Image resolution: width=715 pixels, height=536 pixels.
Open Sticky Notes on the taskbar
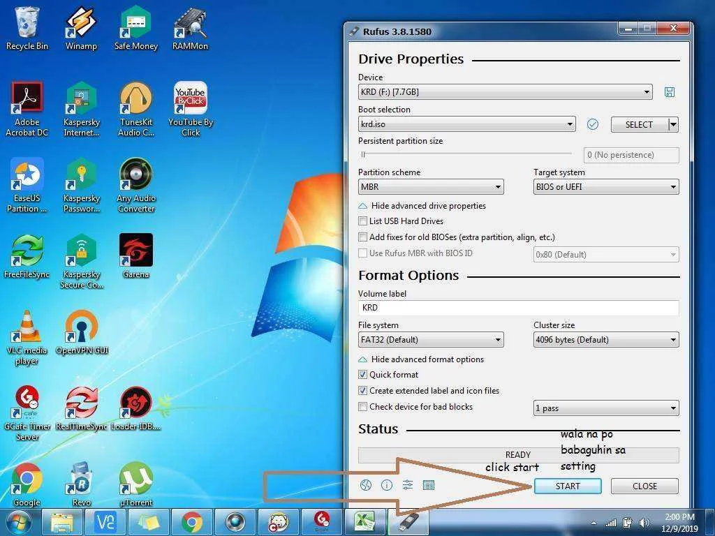(149, 522)
